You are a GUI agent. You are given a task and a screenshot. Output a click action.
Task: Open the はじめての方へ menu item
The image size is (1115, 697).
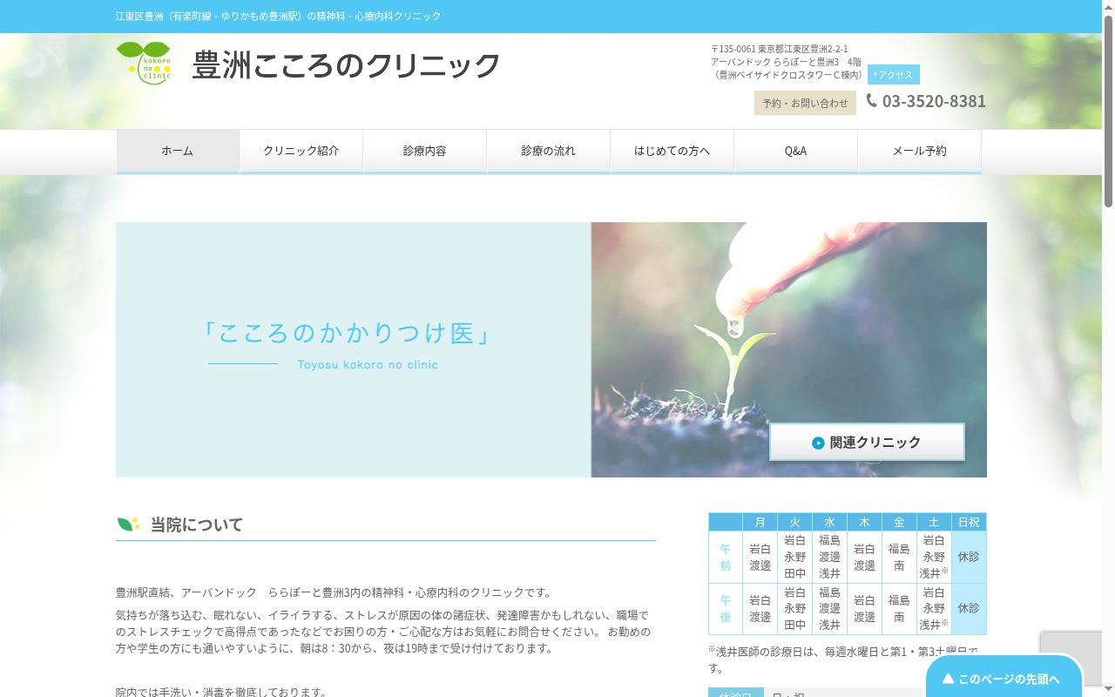coord(672,151)
